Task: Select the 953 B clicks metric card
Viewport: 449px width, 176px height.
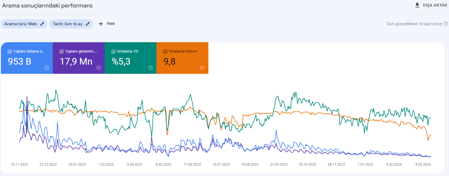Action: tap(27, 58)
